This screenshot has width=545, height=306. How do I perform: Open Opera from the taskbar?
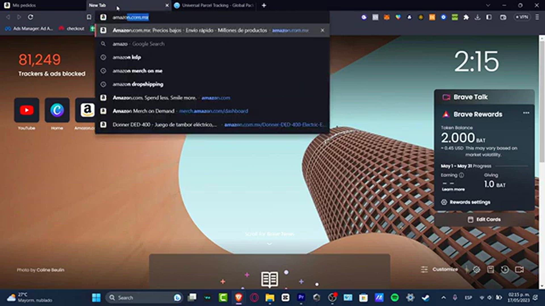[x=254, y=297]
